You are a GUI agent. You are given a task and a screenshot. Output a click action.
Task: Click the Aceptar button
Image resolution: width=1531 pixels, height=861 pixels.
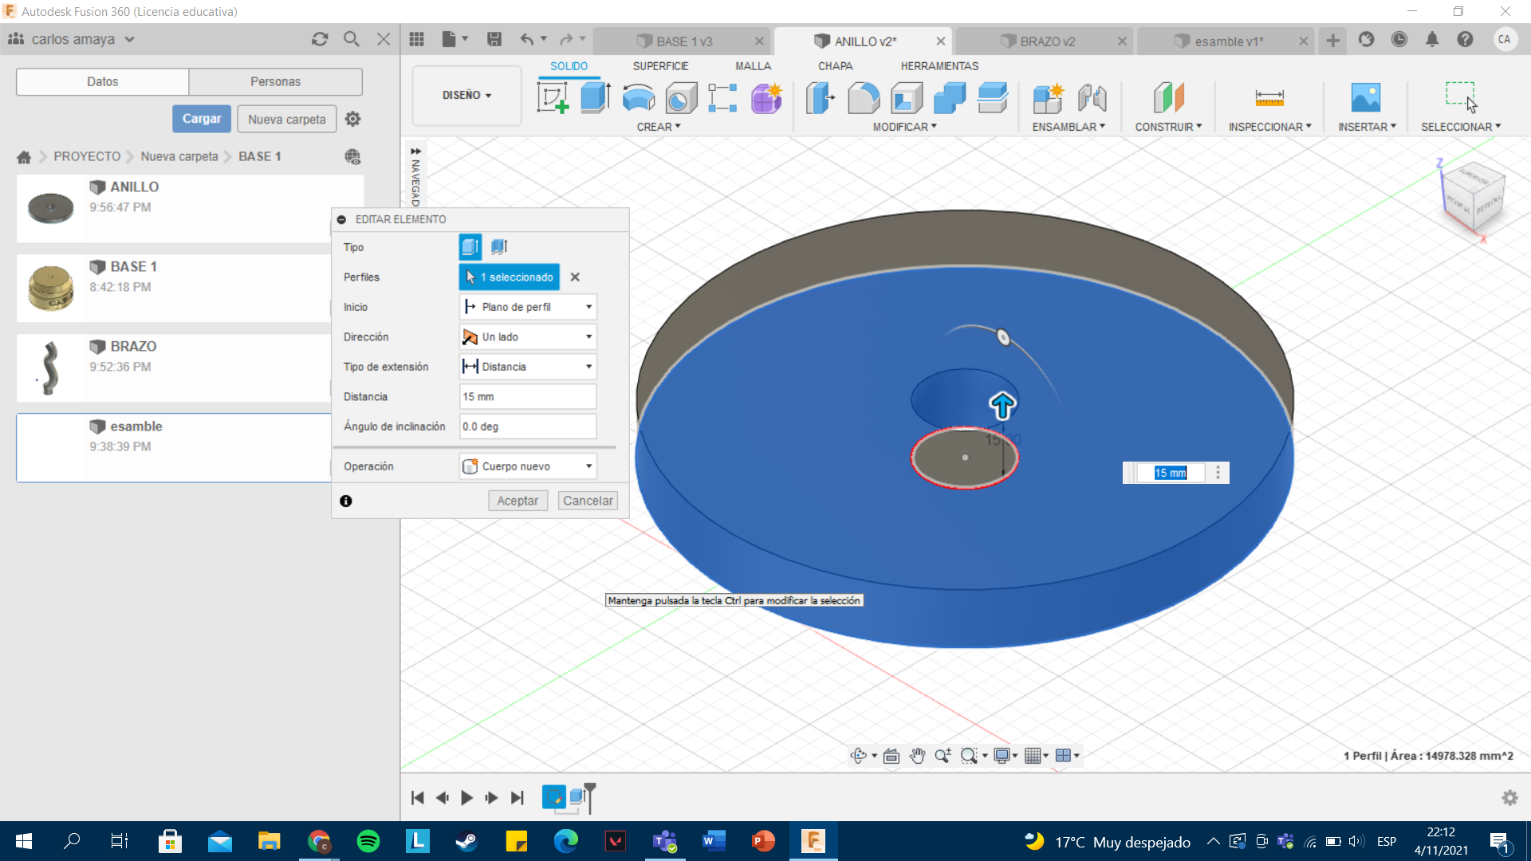click(x=518, y=501)
